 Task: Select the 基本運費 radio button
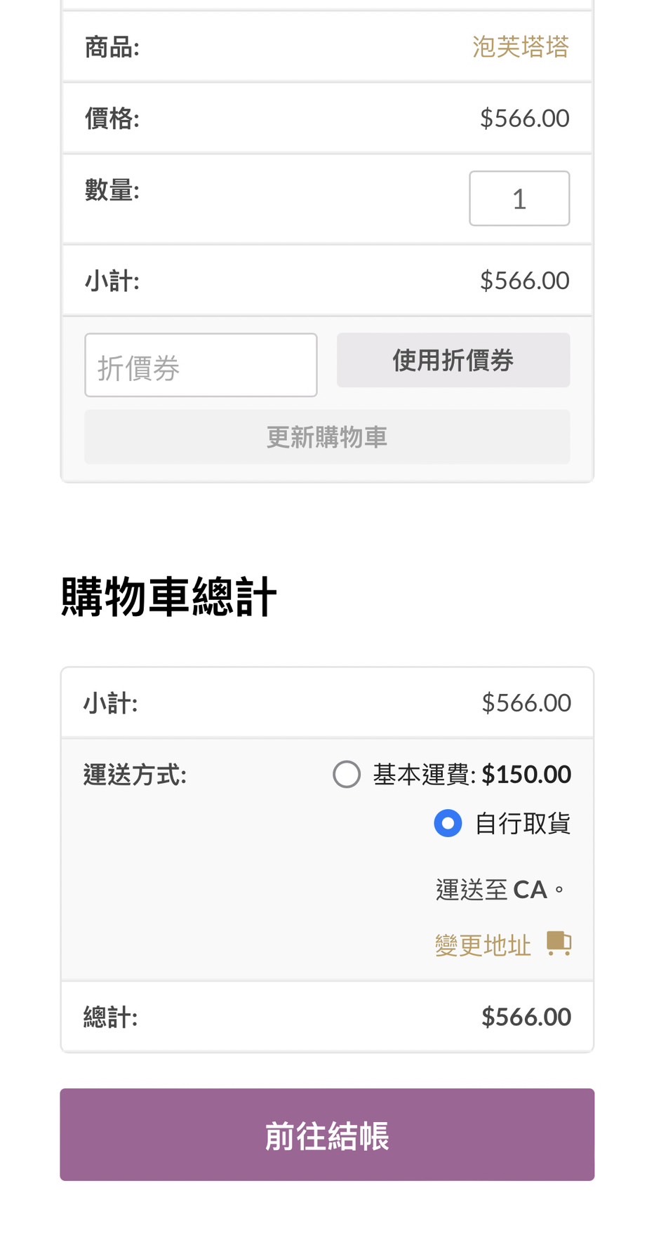(x=347, y=775)
